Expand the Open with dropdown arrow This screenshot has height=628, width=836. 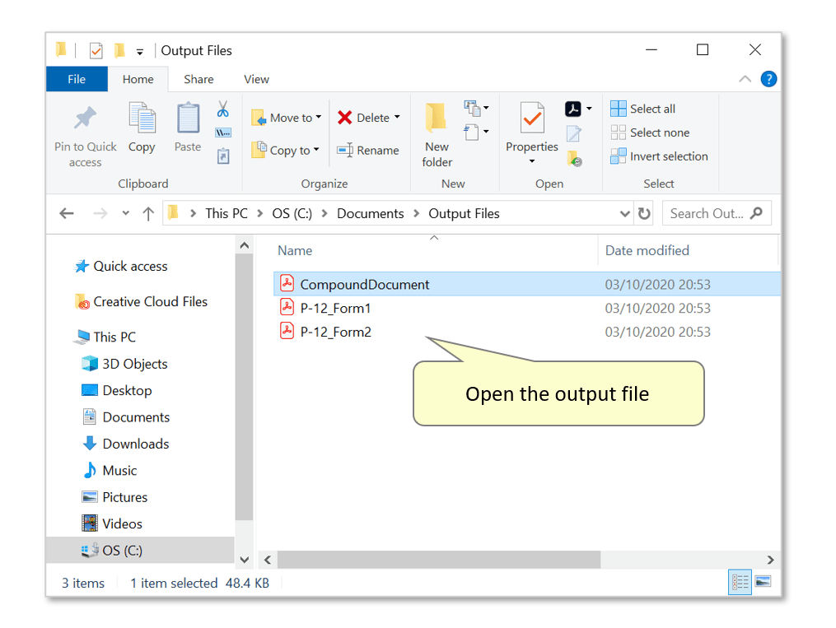pos(589,109)
